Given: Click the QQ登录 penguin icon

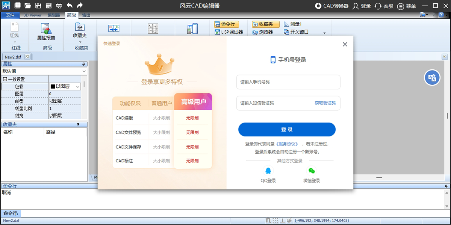Looking at the screenshot, I should pyautogui.click(x=268, y=171).
